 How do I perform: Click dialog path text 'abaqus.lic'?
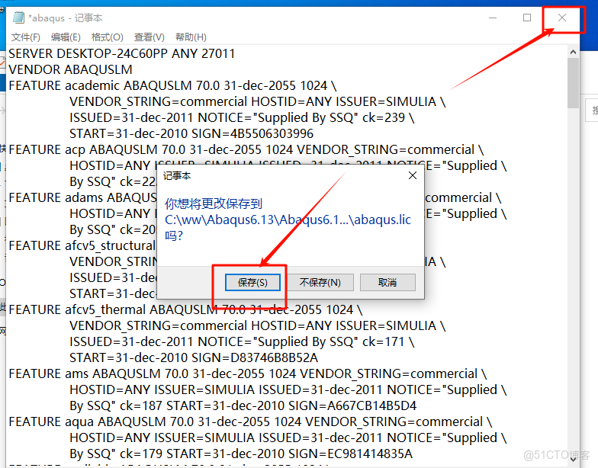(x=383, y=220)
